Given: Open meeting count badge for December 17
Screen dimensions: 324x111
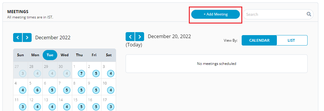Looking at the screenshot, I should point(111,107).
